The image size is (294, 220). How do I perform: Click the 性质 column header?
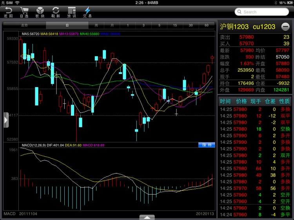pos(285,101)
